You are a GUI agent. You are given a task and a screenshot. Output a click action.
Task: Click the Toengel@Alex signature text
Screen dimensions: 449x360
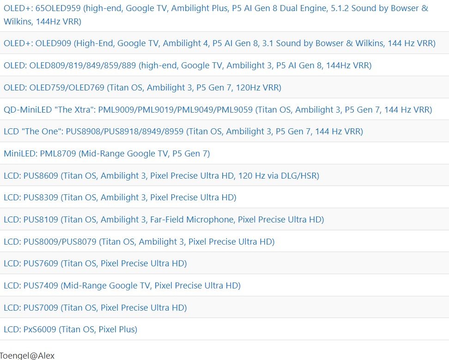(27, 355)
